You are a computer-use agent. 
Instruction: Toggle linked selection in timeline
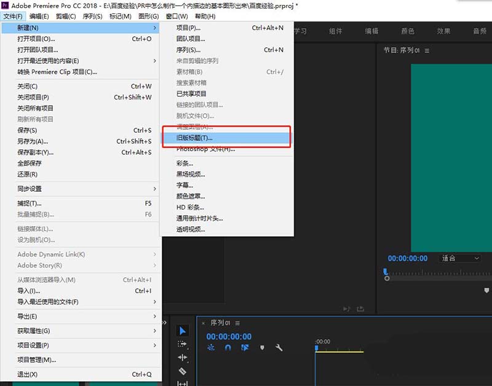pos(245,347)
